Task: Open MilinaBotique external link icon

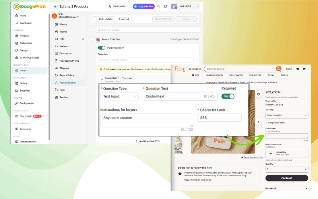Action: click(x=78, y=17)
